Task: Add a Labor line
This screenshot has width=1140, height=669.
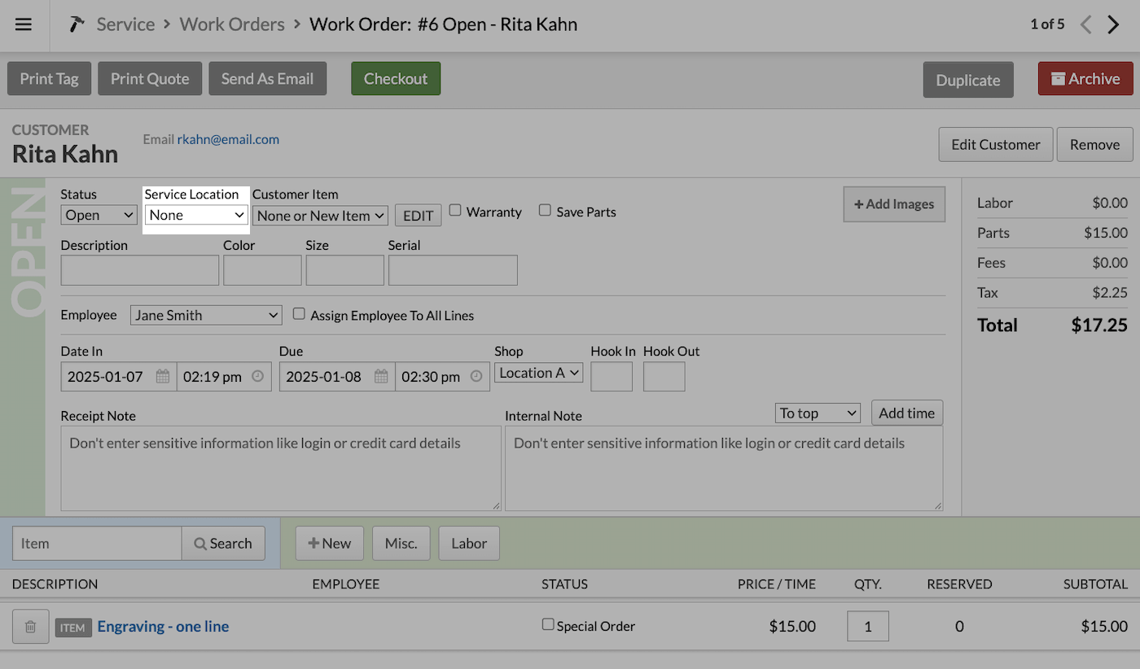Action: click(x=469, y=544)
